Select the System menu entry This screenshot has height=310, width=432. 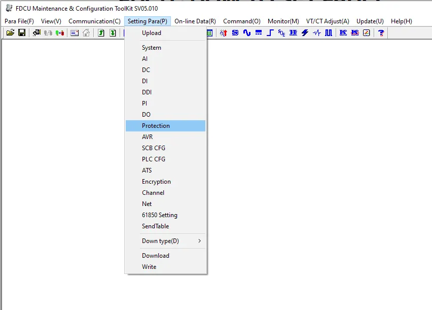(x=166, y=48)
